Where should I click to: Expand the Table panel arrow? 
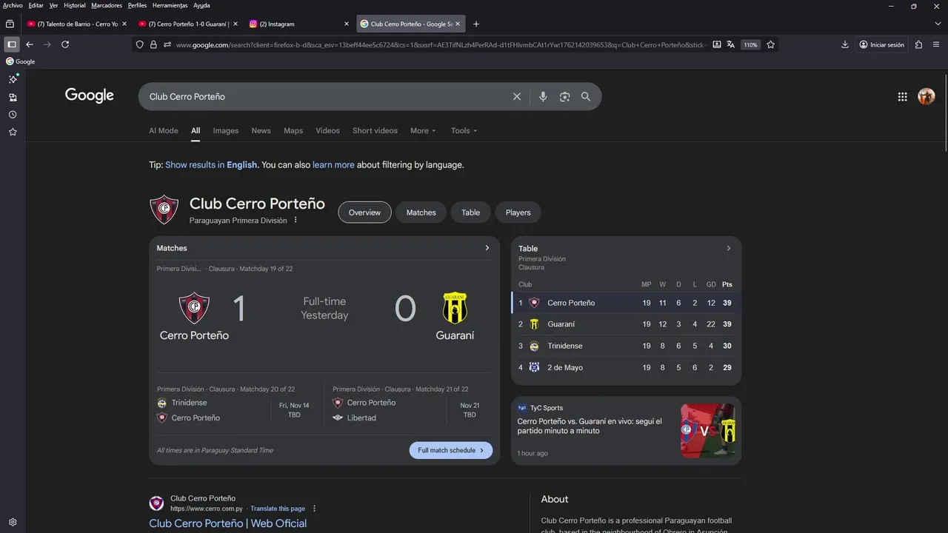click(x=729, y=249)
